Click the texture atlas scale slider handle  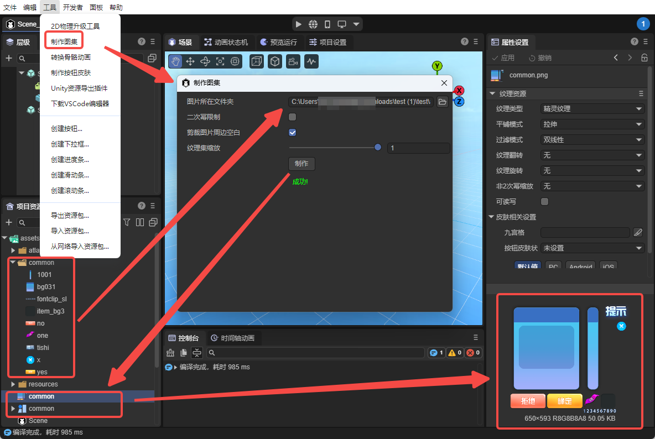(378, 148)
